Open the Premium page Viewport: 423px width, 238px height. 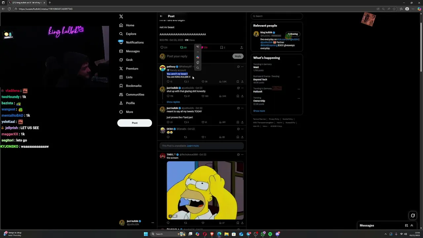point(129,68)
